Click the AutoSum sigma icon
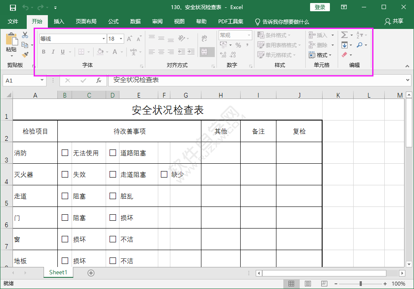 point(344,35)
